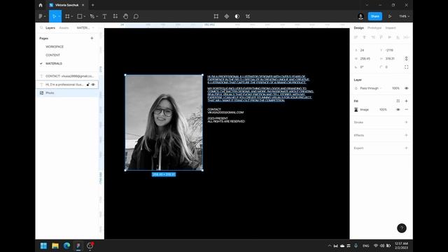Add an Effect with the plus button

[406, 135]
